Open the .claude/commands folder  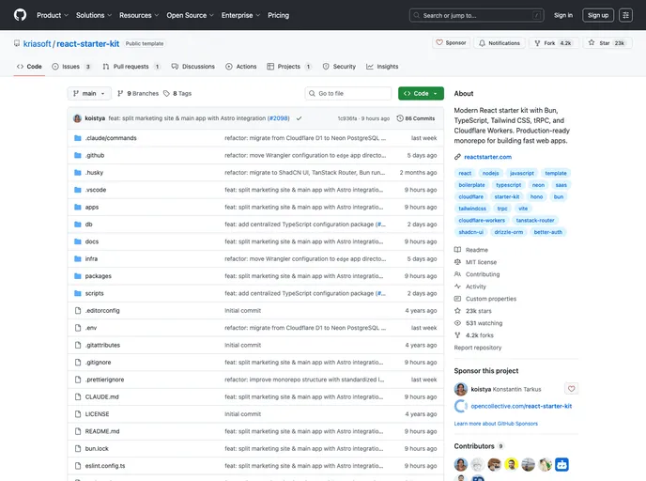[111, 138]
